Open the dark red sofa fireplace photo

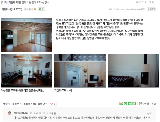(133, 71)
